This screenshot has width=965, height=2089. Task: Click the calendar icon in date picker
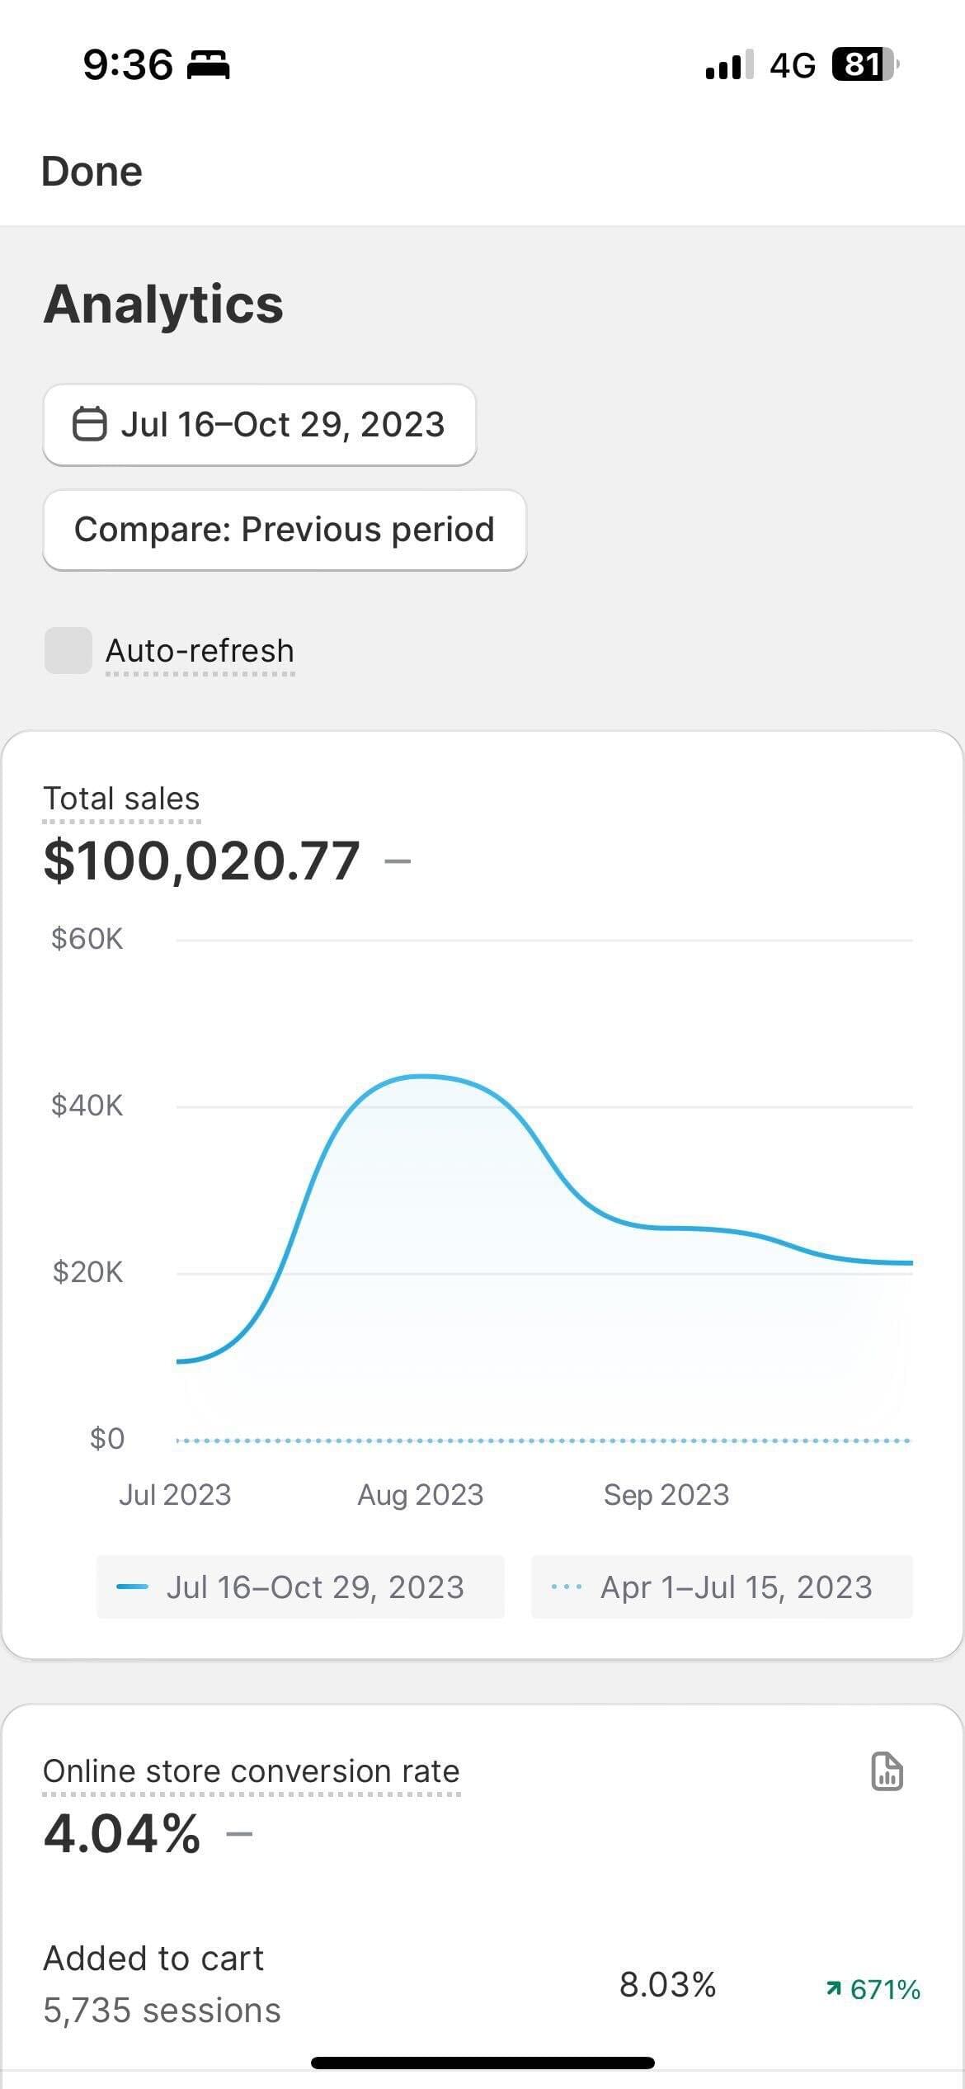pos(89,425)
